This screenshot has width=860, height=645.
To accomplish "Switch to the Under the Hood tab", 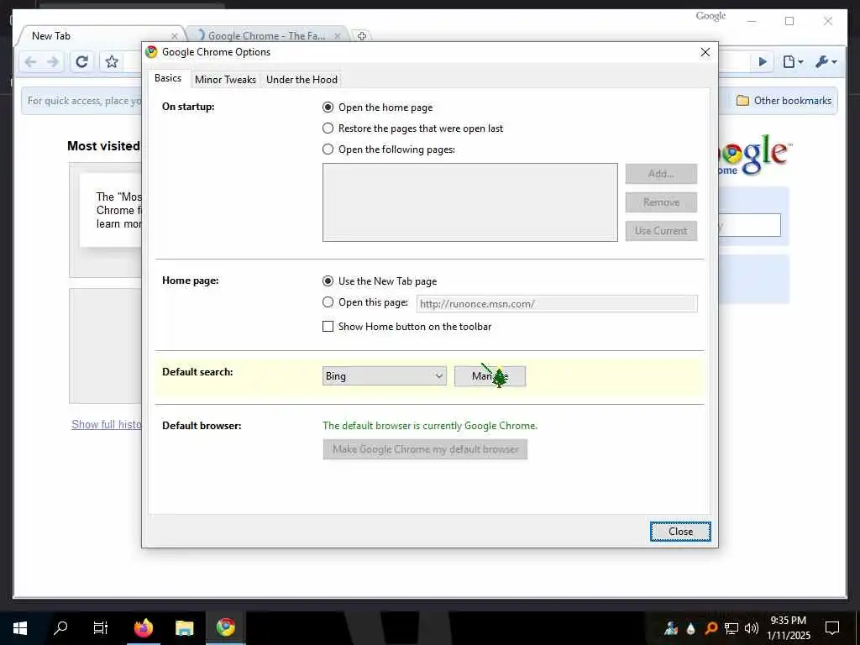I will pyautogui.click(x=302, y=80).
